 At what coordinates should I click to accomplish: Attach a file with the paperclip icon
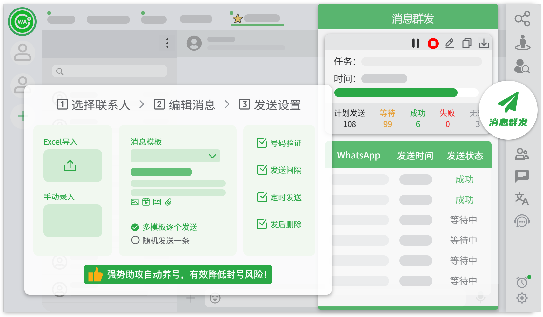tap(168, 202)
